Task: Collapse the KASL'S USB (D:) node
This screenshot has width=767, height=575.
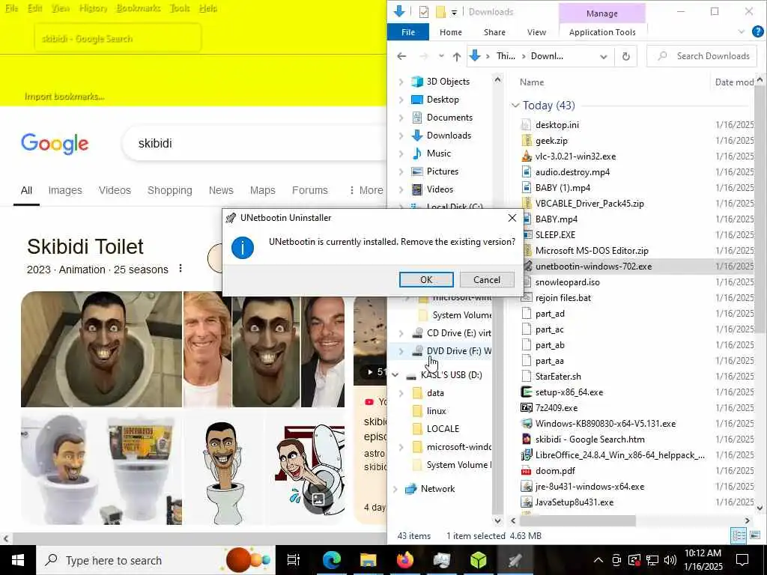Action: 395,375
